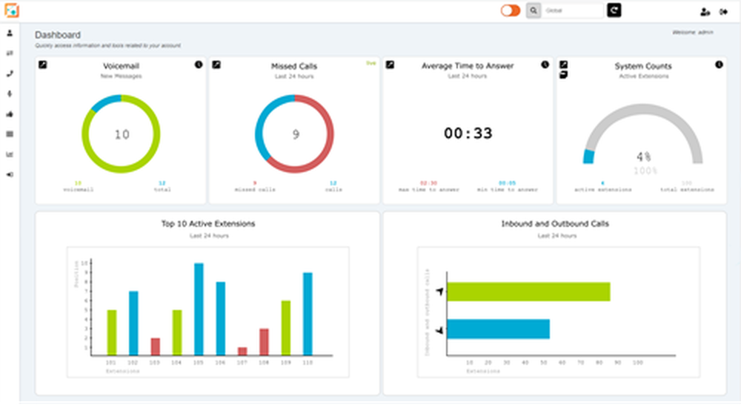Screen dimensions: 741x405
Task: Click the green live indicator on Missed Calls
Action: 371,63
